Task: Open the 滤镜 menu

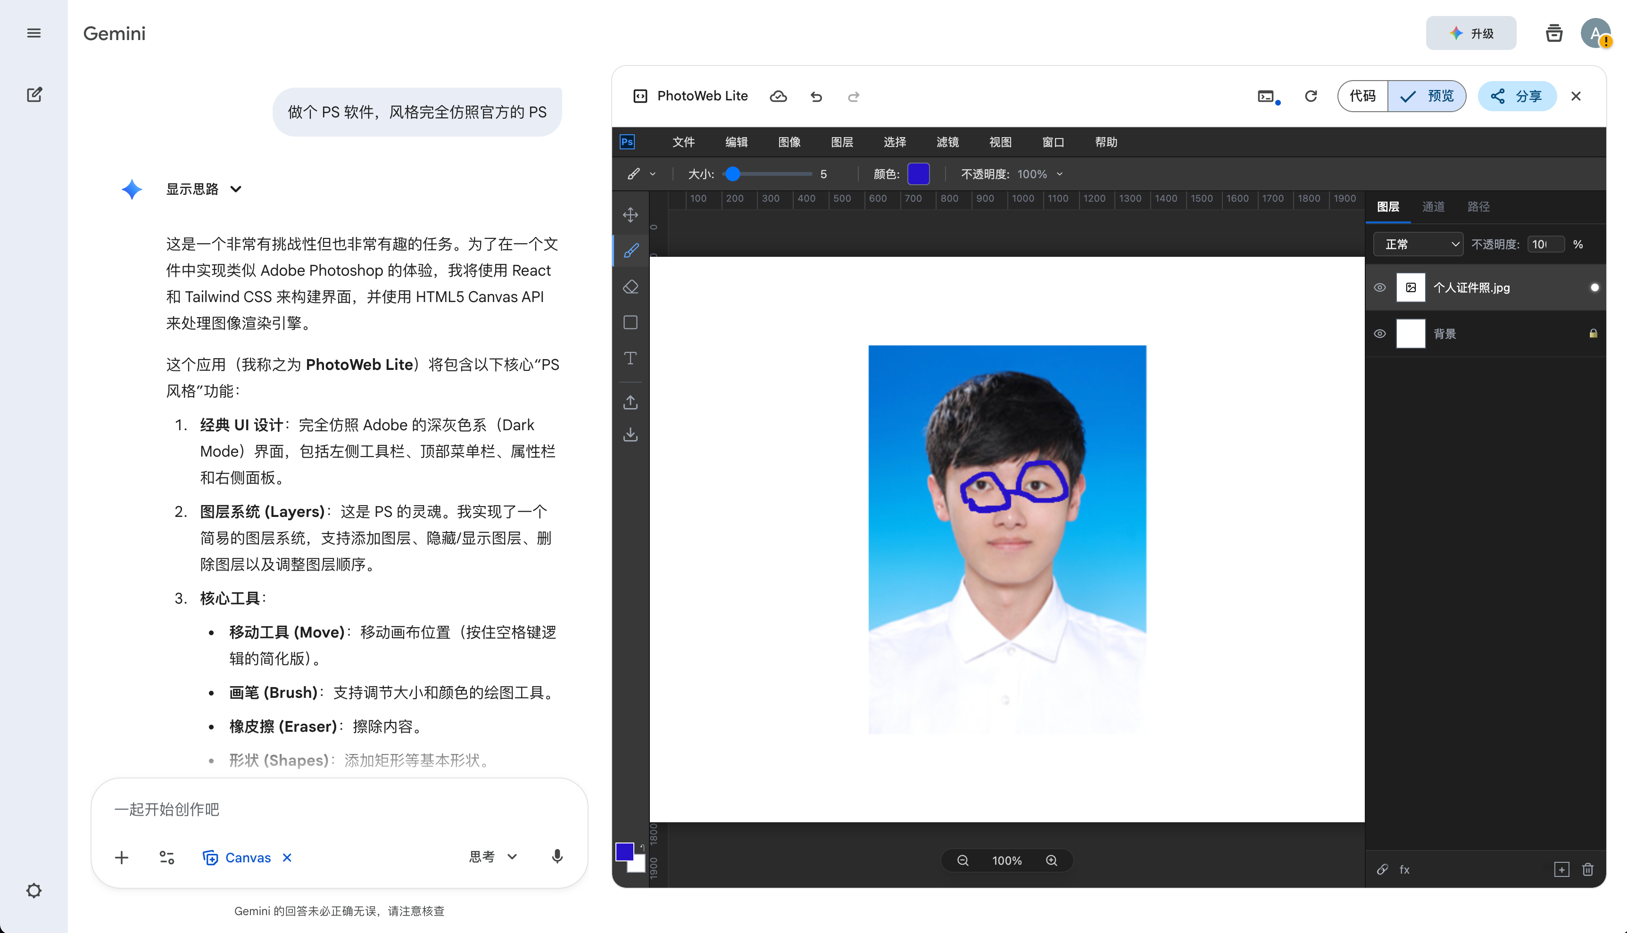Action: (947, 142)
